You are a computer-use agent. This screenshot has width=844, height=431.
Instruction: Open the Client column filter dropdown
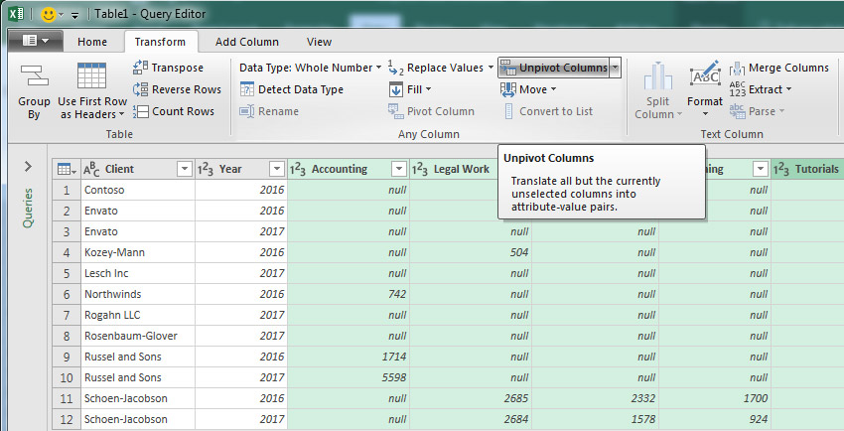click(184, 169)
